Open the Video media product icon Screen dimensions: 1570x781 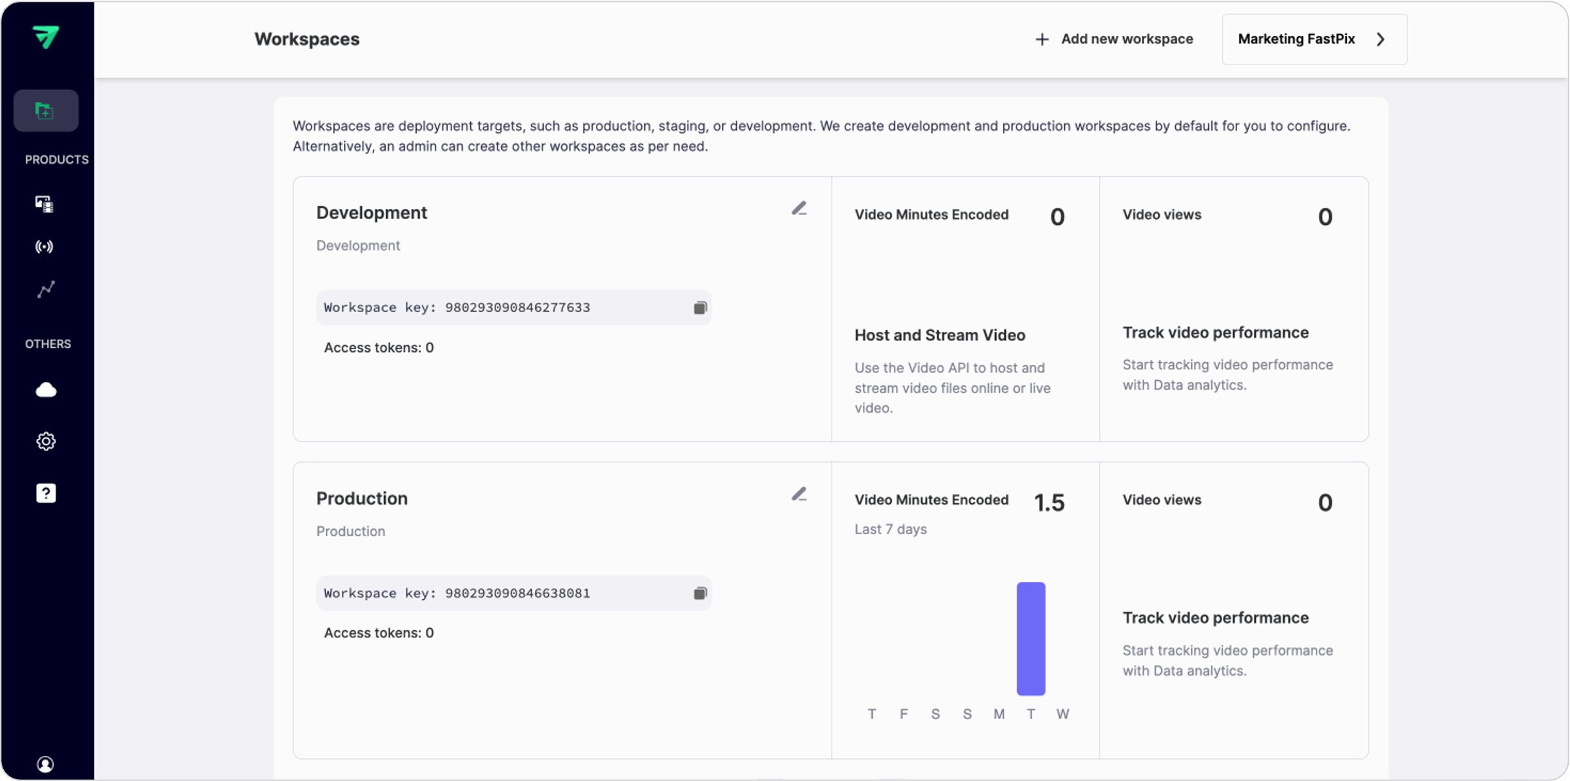(x=45, y=204)
